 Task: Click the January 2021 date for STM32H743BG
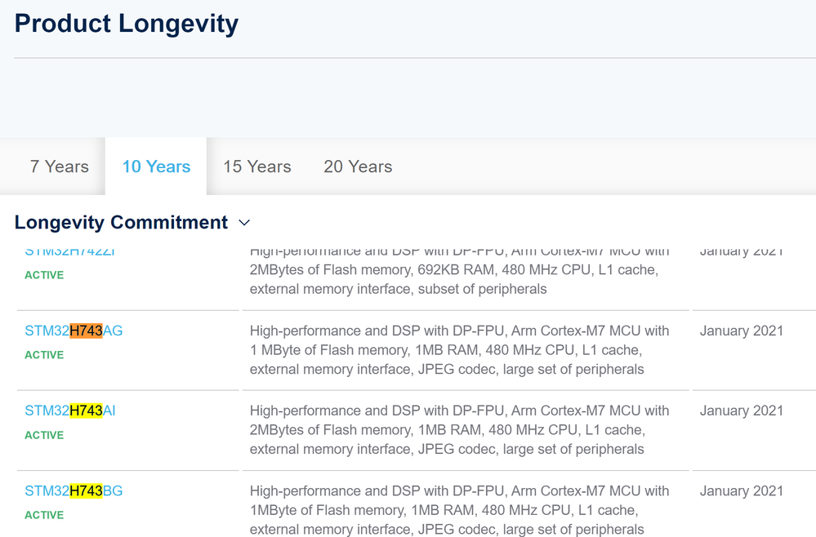(742, 490)
